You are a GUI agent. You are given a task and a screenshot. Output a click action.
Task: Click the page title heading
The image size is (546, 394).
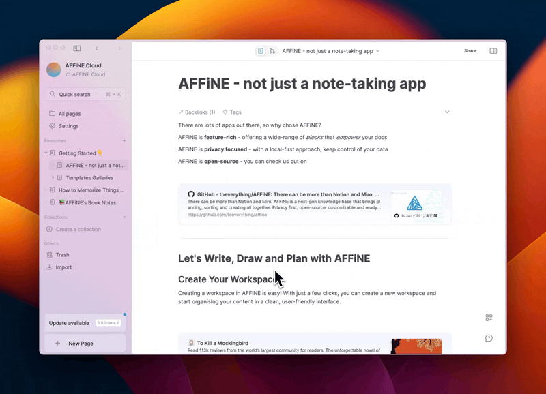(302, 83)
